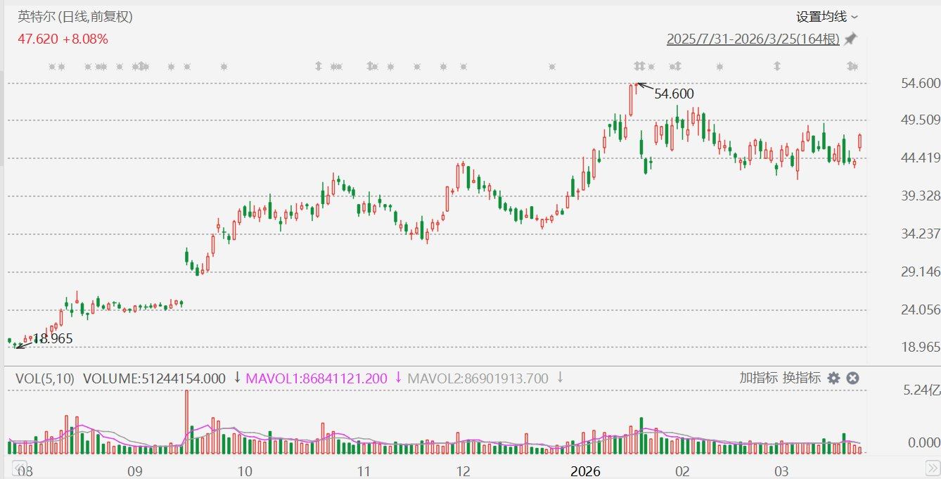The image size is (941, 479).
Task: Click the 54.600 high price annotation
Action: (674, 94)
